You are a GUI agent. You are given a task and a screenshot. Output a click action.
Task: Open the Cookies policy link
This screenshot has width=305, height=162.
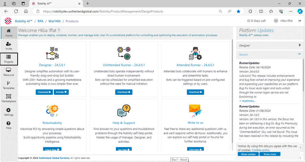pos(261,150)
